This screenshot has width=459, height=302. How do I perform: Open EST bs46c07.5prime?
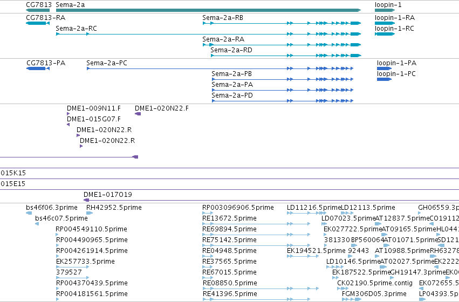coord(61,218)
